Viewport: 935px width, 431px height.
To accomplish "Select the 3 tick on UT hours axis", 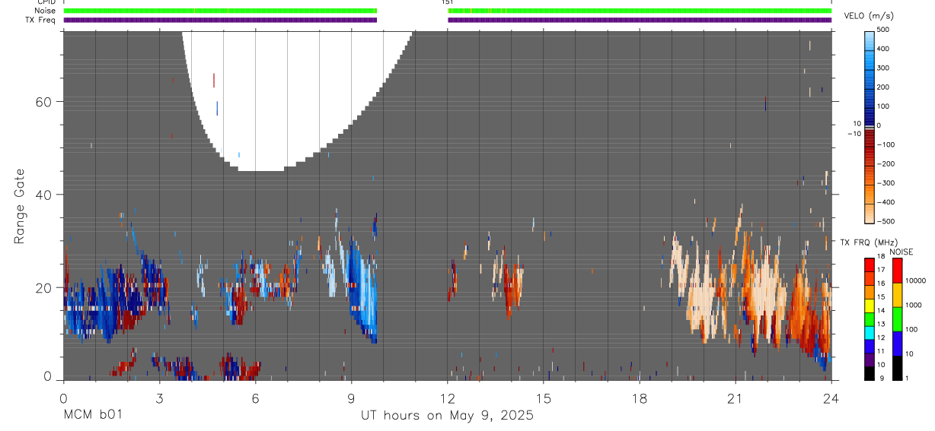I will (159, 398).
